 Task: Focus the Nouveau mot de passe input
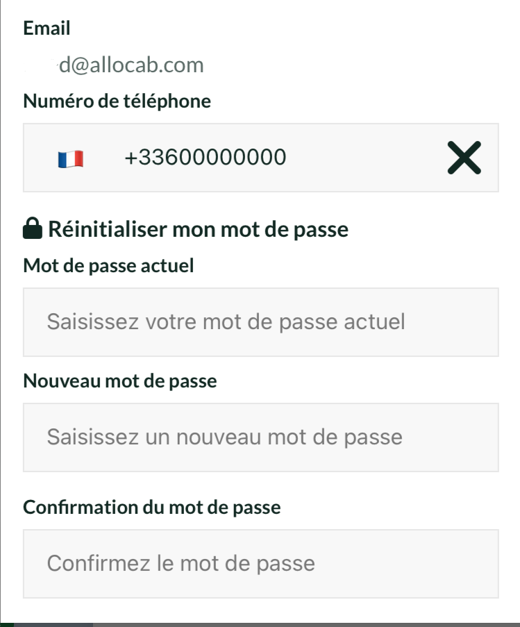point(260,437)
